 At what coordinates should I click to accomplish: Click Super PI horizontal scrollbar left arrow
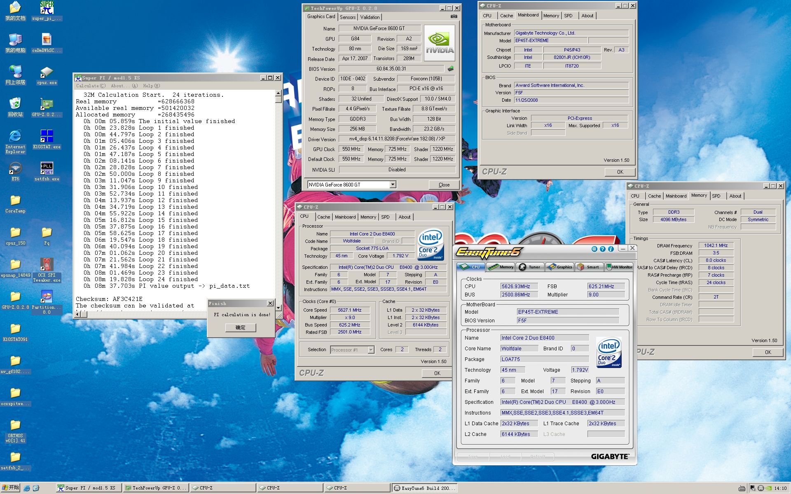click(x=77, y=315)
